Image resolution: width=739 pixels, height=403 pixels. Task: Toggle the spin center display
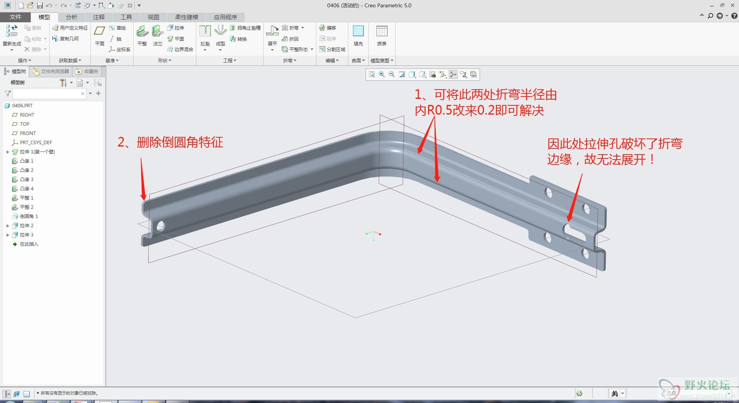click(x=453, y=74)
